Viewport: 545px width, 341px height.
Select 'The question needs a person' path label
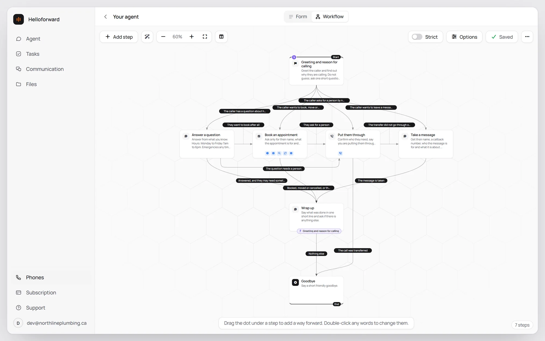tap(284, 169)
